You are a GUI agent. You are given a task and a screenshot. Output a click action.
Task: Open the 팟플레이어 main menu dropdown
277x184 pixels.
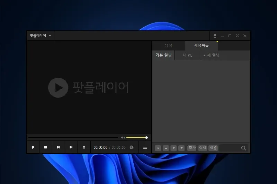coord(40,36)
